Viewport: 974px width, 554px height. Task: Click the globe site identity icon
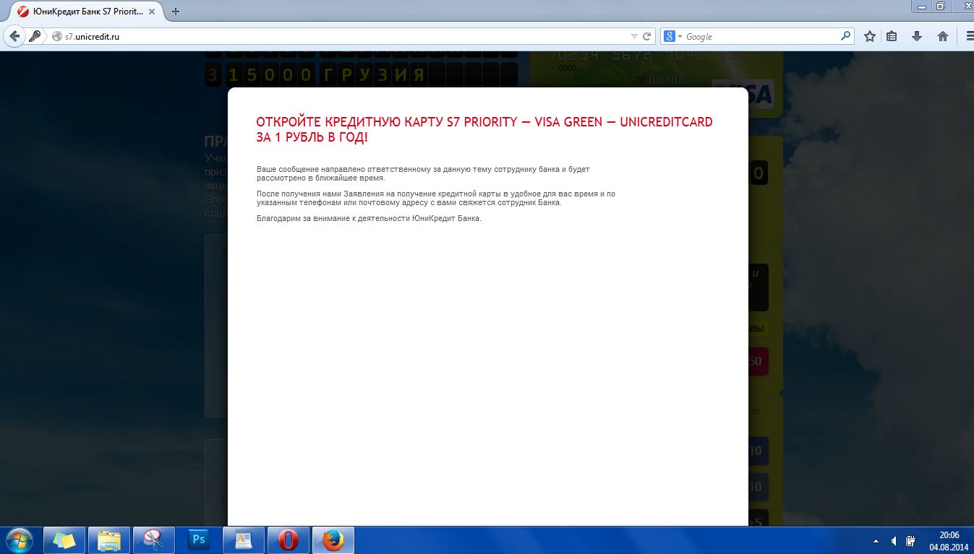click(57, 36)
